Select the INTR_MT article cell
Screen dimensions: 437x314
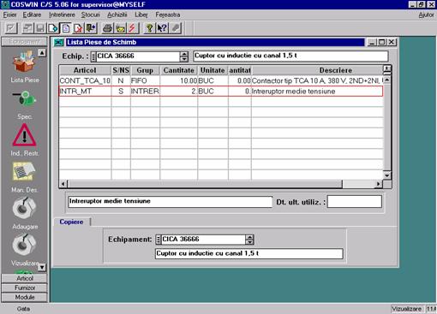[x=85, y=92]
